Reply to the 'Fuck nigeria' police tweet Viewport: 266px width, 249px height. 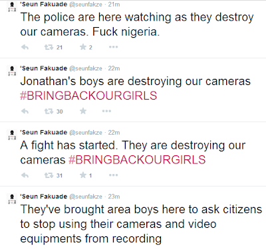(x=25, y=47)
